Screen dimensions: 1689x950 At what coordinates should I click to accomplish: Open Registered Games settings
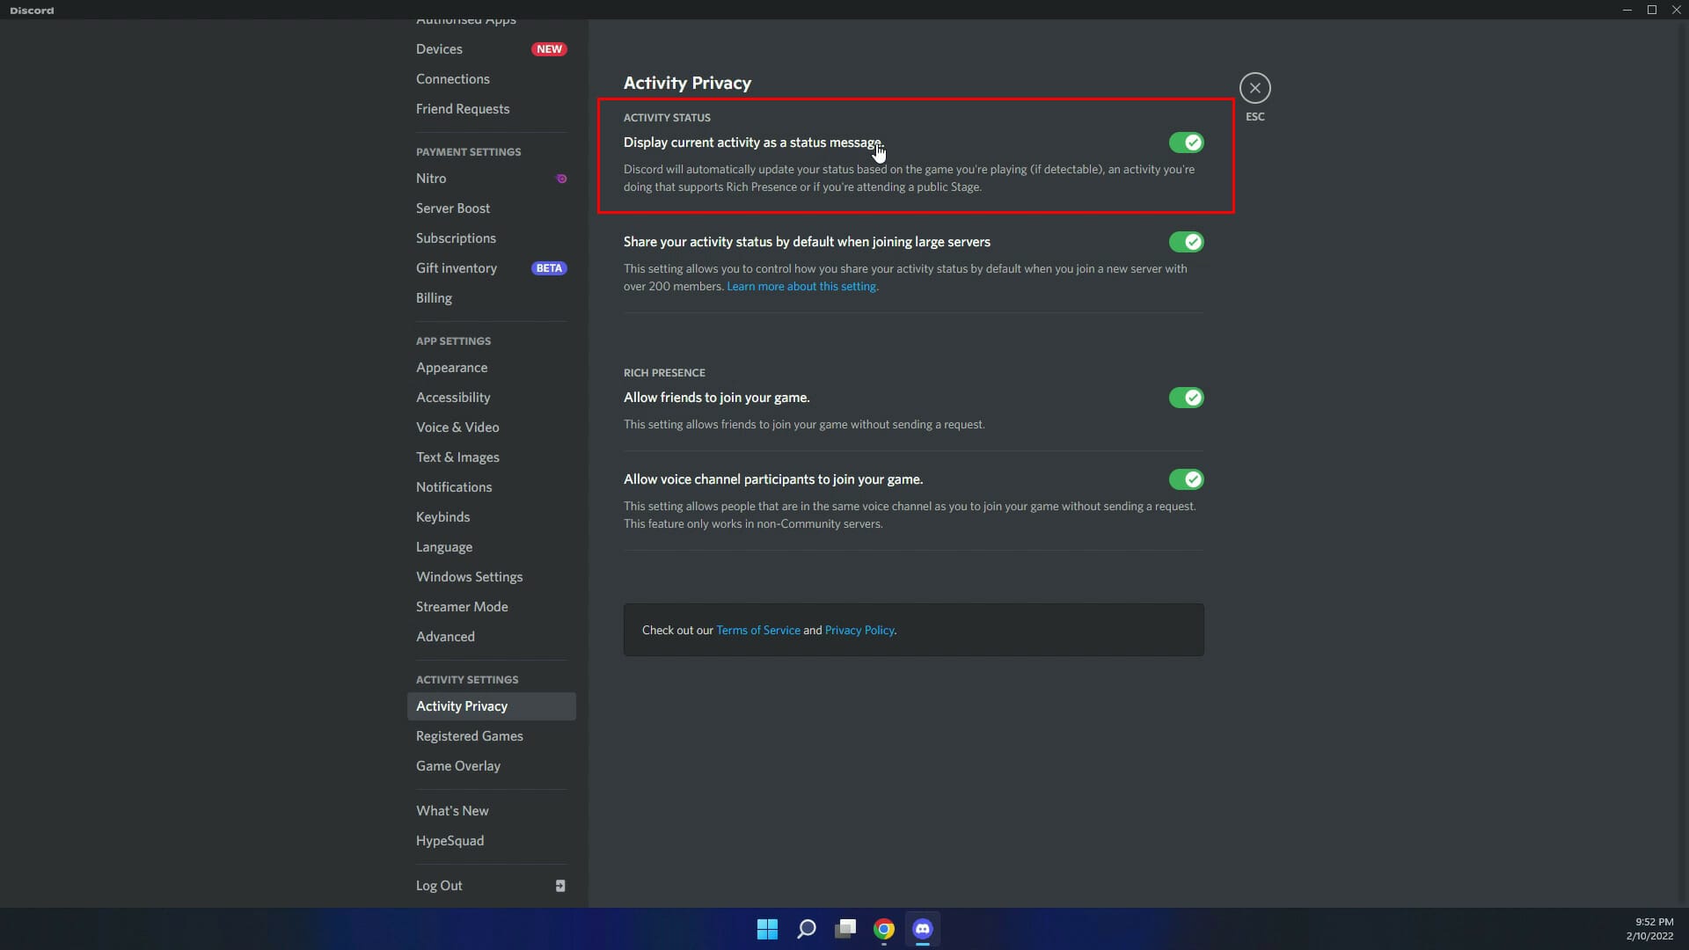click(x=470, y=735)
